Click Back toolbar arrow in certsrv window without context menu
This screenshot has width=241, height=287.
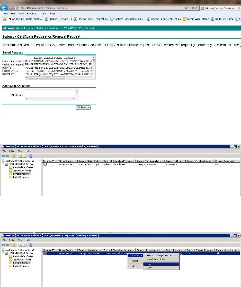[3, 156]
